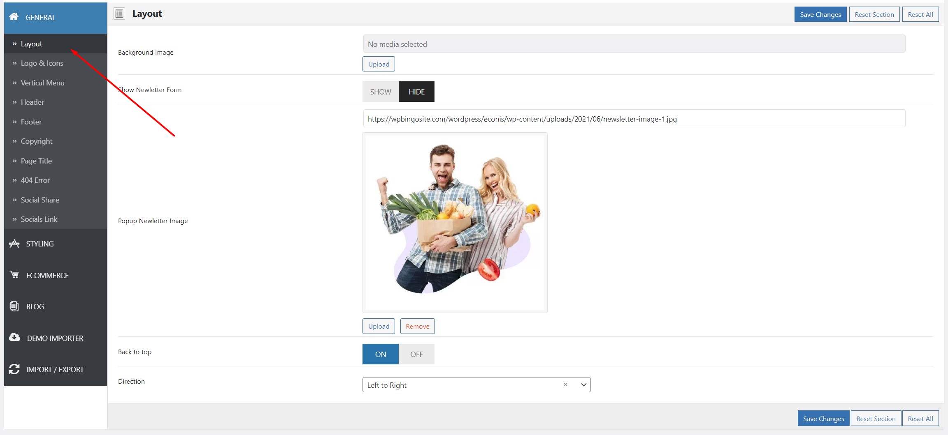Viewport: 948px width, 435px height.
Task: Click the Layout panel header icon
Action: tap(119, 14)
